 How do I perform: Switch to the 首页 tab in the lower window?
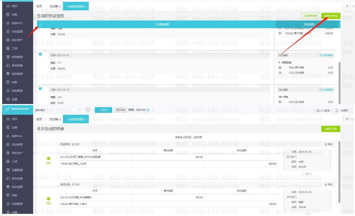pos(39,119)
